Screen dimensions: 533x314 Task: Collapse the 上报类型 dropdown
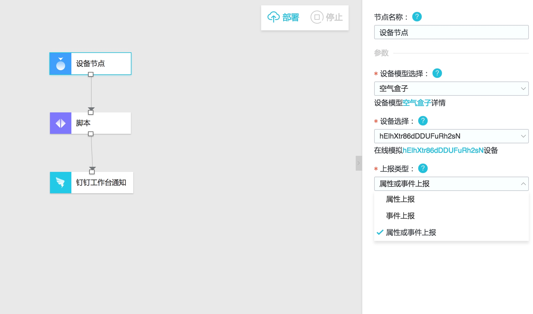click(451, 184)
